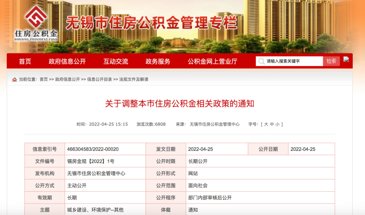Set the font size to 中
Image resolution: width=365 pixels, height=215 pixels.
(272, 124)
